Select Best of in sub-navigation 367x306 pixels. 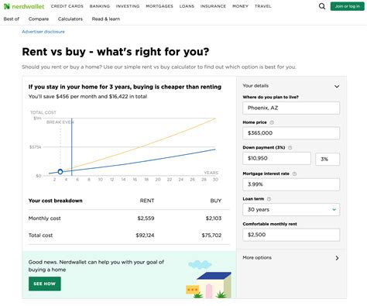[12, 19]
